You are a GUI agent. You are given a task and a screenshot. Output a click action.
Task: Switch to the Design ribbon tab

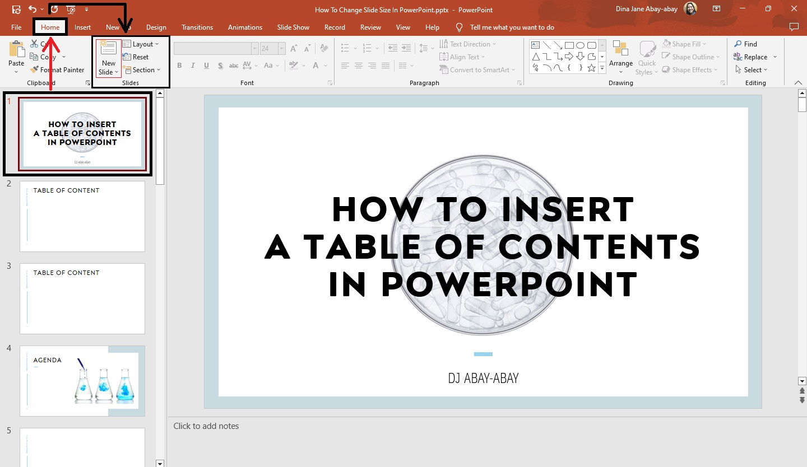tap(156, 27)
